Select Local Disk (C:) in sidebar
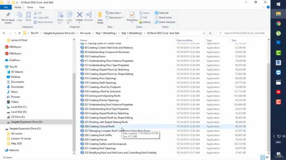Screen dimensions: 286x160 coord(19,107)
